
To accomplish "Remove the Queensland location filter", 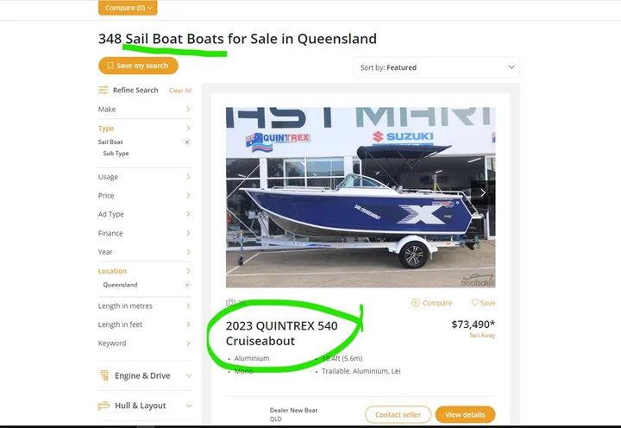I will tap(187, 285).
